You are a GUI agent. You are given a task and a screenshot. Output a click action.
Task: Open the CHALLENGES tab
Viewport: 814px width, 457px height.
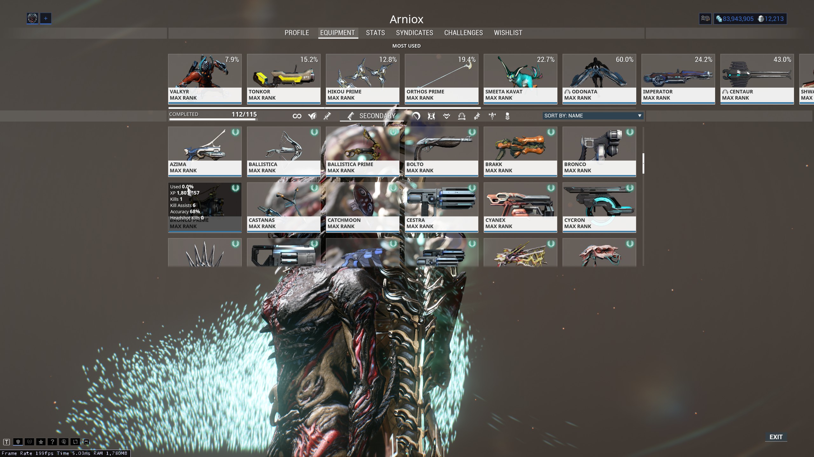[x=463, y=33]
